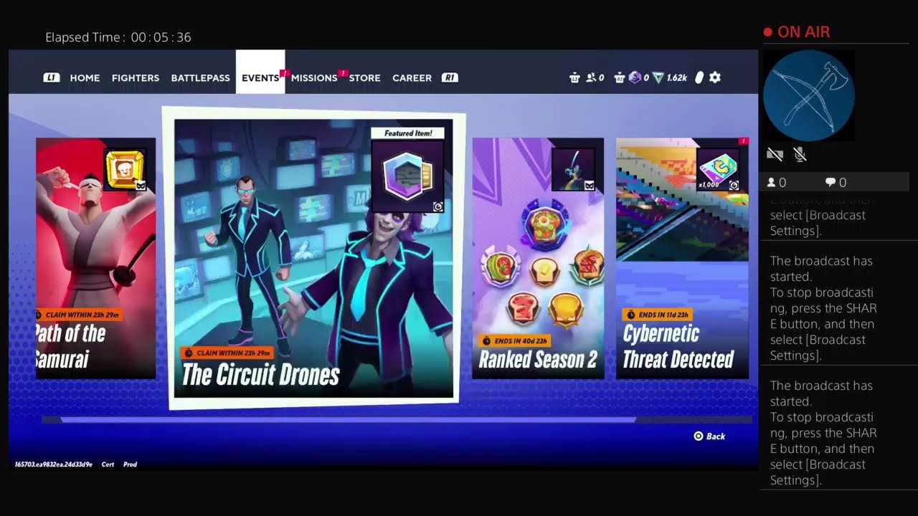Open the Ranked Season 2 event card
This screenshot has width=918, height=516.
click(538, 258)
